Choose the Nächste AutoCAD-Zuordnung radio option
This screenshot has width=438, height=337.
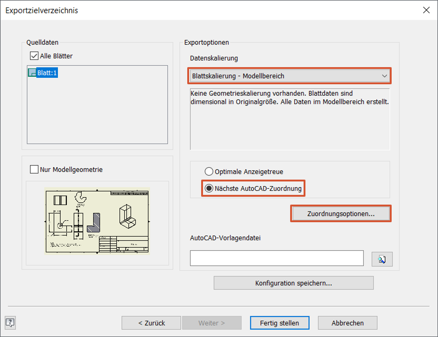click(x=209, y=188)
